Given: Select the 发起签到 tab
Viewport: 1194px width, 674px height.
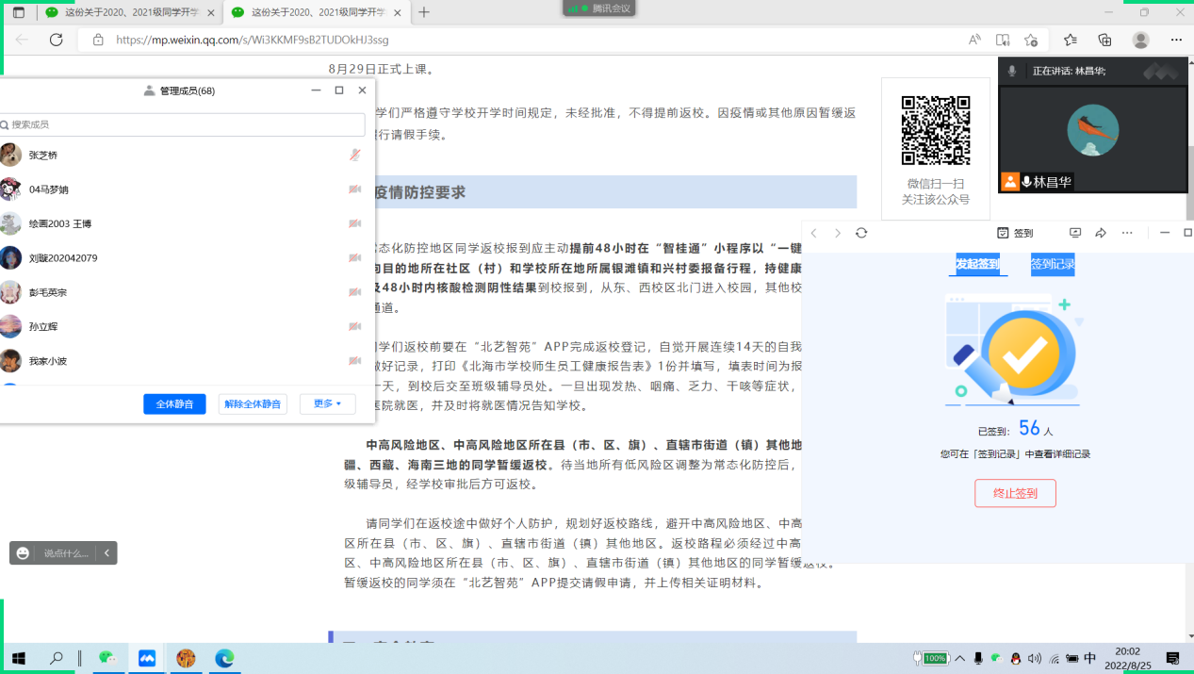Looking at the screenshot, I should pos(977,265).
